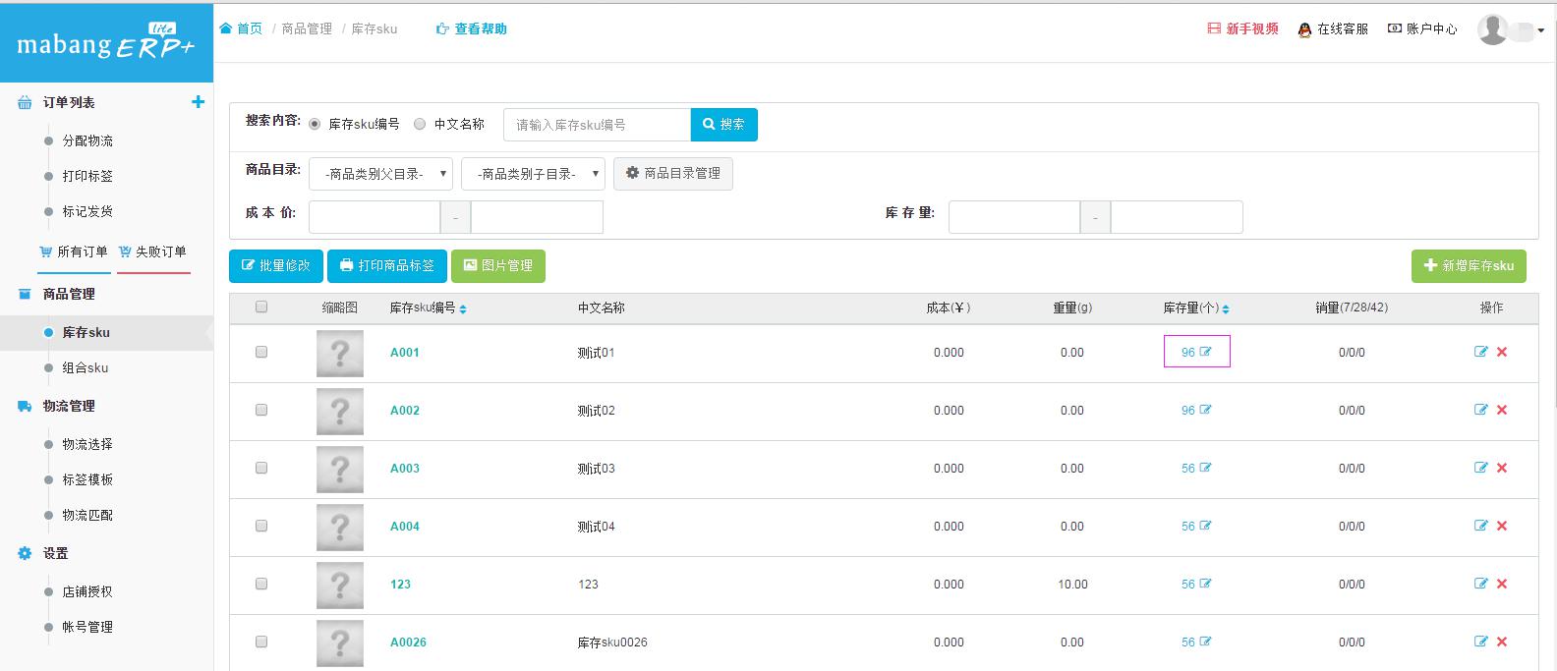Delete the A004 row with the red X
Image resolution: width=1557 pixels, height=671 pixels.
[x=1502, y=526]
